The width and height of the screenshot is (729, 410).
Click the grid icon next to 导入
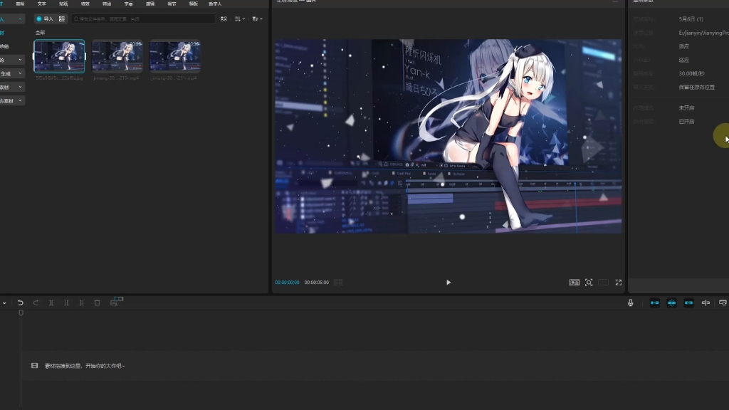click(62, 19)
